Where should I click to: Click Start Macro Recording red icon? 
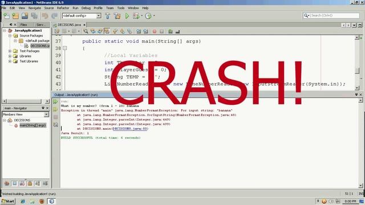pyautogui.click(x=155, y=31)
